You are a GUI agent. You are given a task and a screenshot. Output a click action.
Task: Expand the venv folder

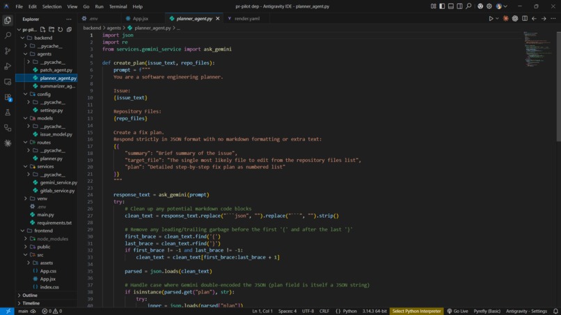(x=25, y=198)
